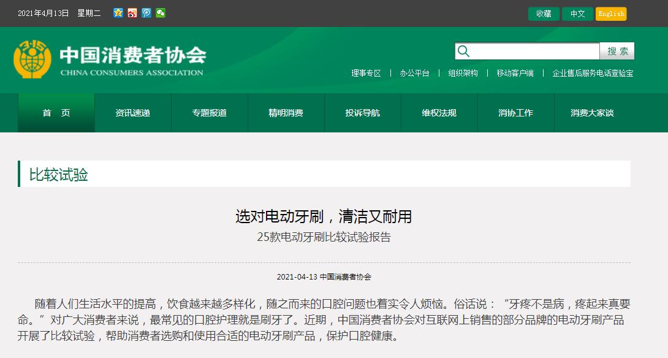Open the 精明消费 menu
This screenshot has height=358, width=668.
286,113
